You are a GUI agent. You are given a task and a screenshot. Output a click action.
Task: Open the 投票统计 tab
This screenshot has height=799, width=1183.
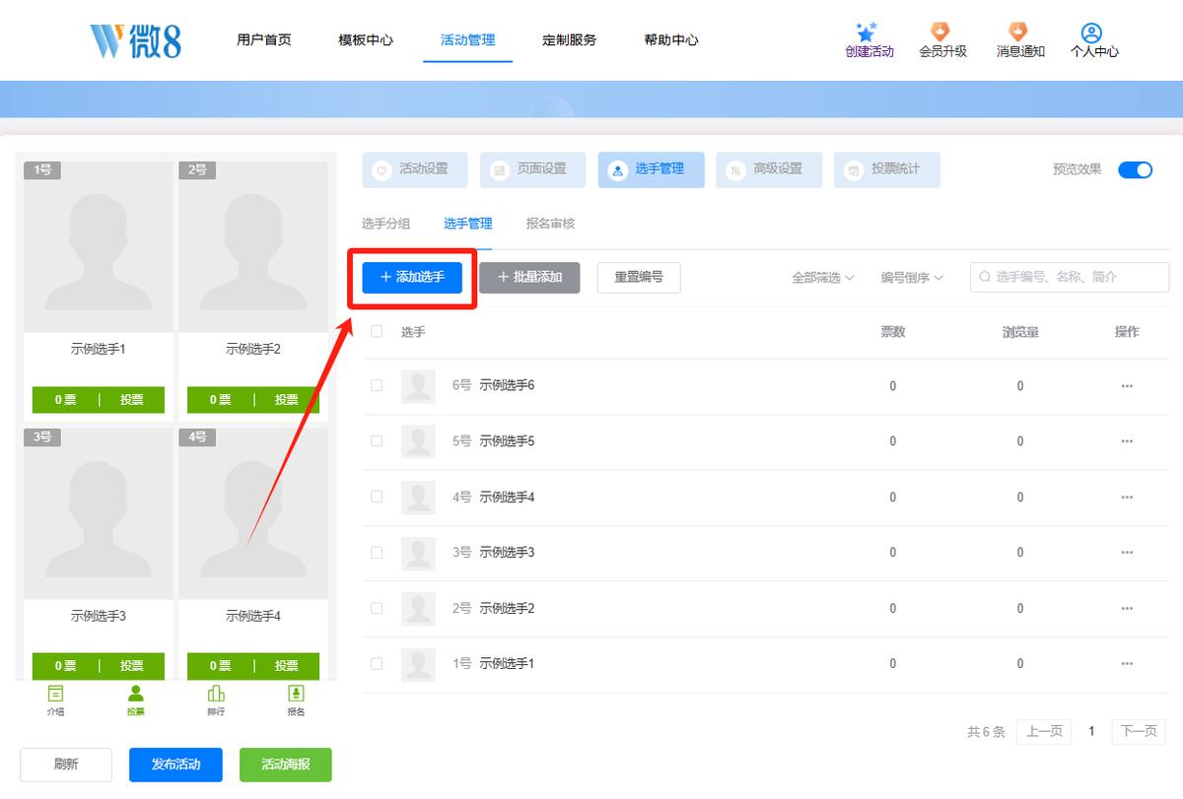pos(887,169)
